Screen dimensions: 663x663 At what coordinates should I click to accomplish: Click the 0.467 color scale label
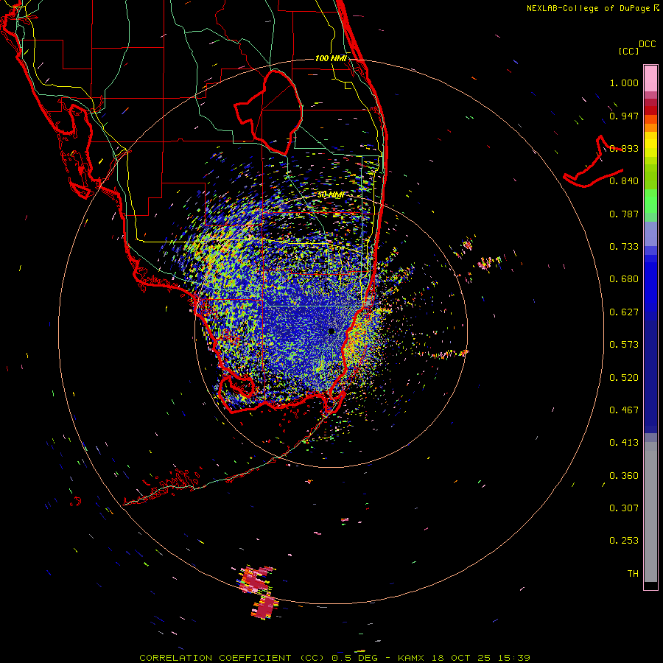coord(624,410)
